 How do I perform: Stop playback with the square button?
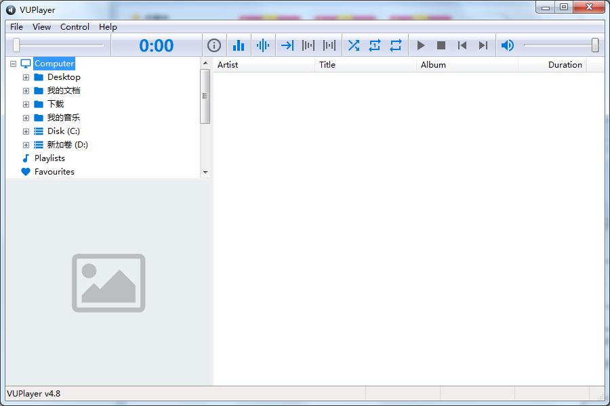coord(441,45)
